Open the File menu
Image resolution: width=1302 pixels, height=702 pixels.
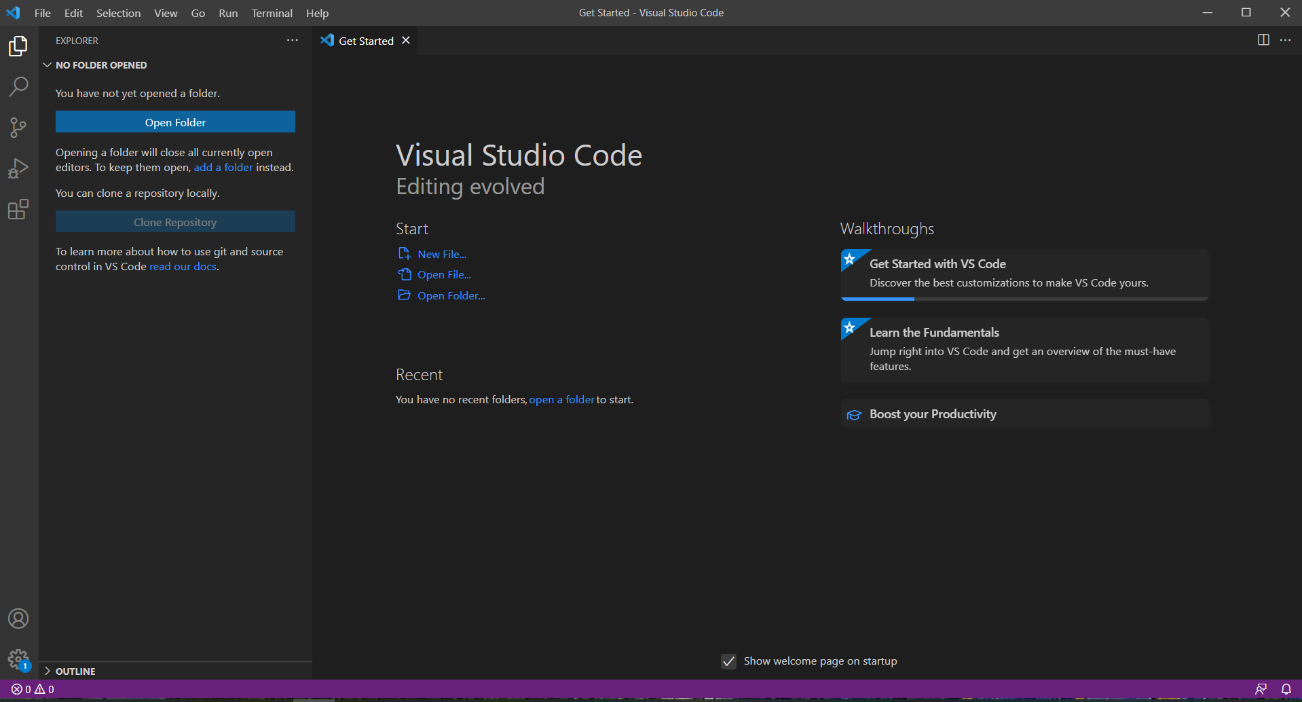click(x=43, y=13)
